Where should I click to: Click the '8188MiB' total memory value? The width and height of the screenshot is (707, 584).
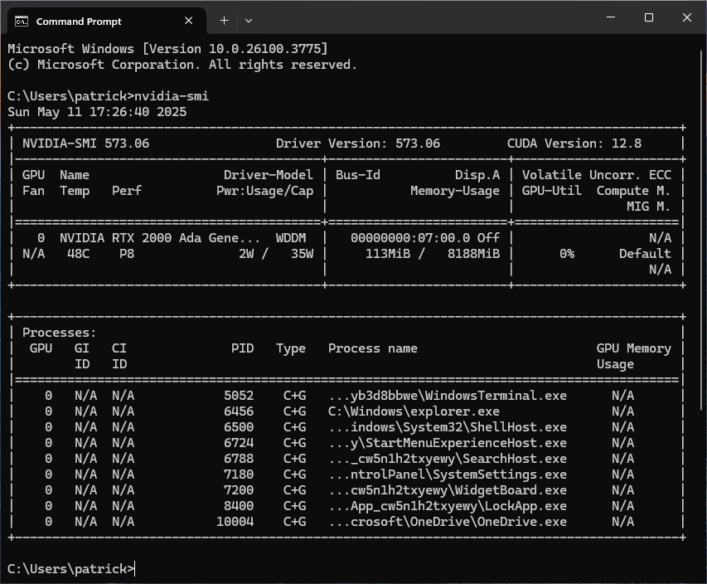click(473, 254)
